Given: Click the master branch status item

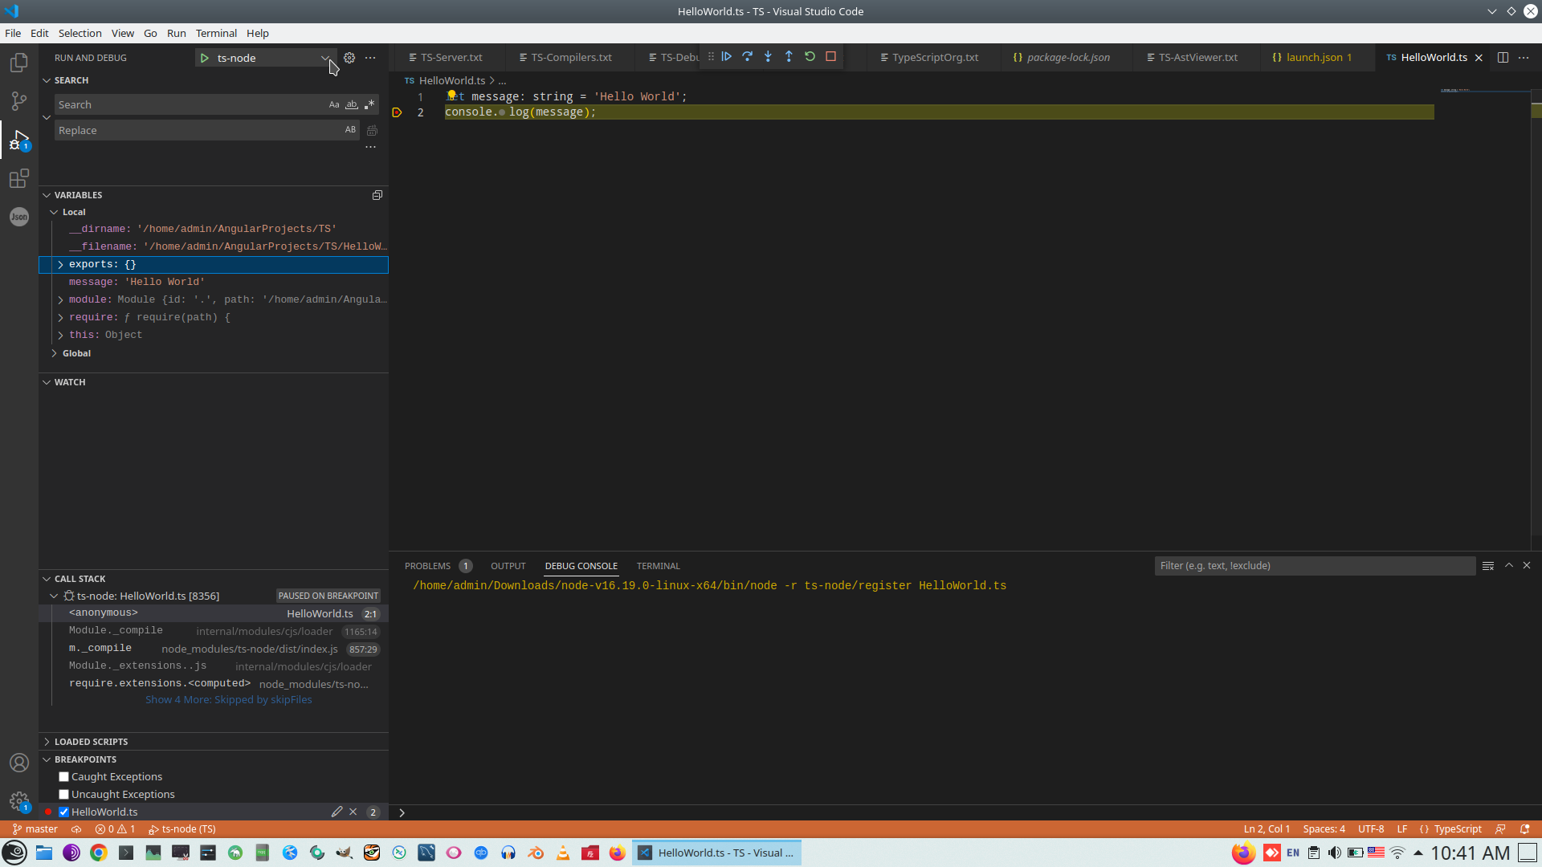Looking at the screenshot, I should click(35, 829).
